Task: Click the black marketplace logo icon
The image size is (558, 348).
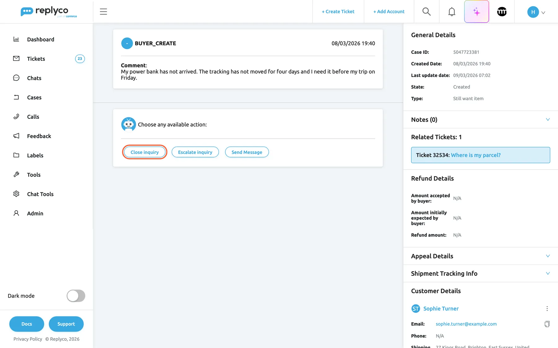Action: 502,12
